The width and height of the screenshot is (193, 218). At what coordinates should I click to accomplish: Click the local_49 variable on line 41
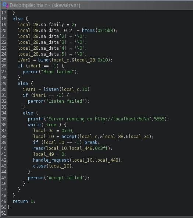tap(43, 154)
